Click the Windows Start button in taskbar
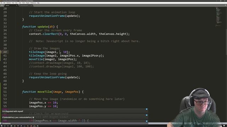The width and height of the screenshot is (227, 127). [x=1, y=126]
